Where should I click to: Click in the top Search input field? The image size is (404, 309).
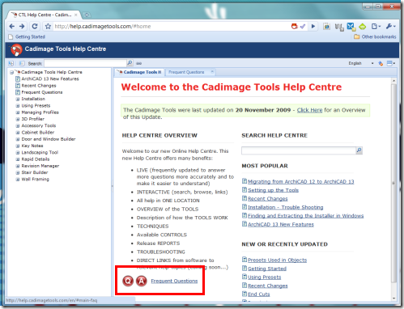point(85,63)
